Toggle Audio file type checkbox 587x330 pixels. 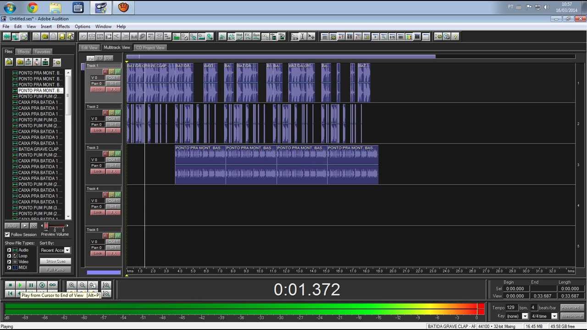[9, 250]
